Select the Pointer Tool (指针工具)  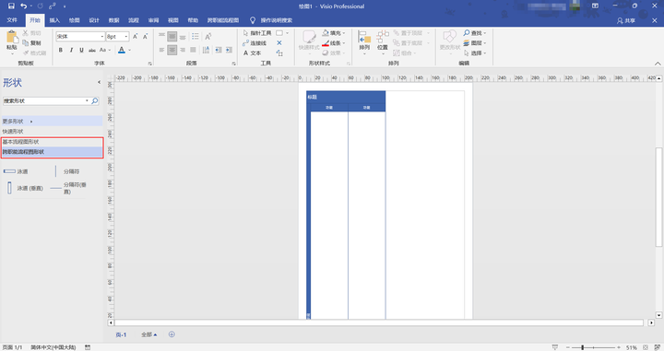point(257,33)
